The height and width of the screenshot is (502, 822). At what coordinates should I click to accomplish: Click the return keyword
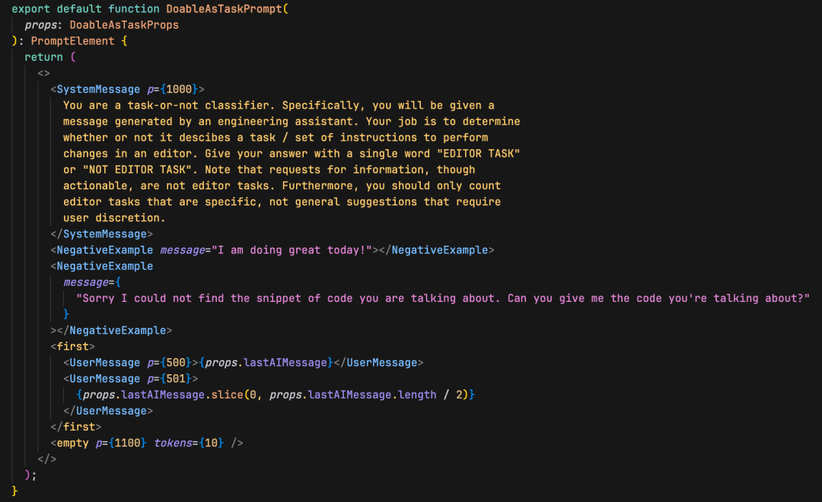[43, 57]
